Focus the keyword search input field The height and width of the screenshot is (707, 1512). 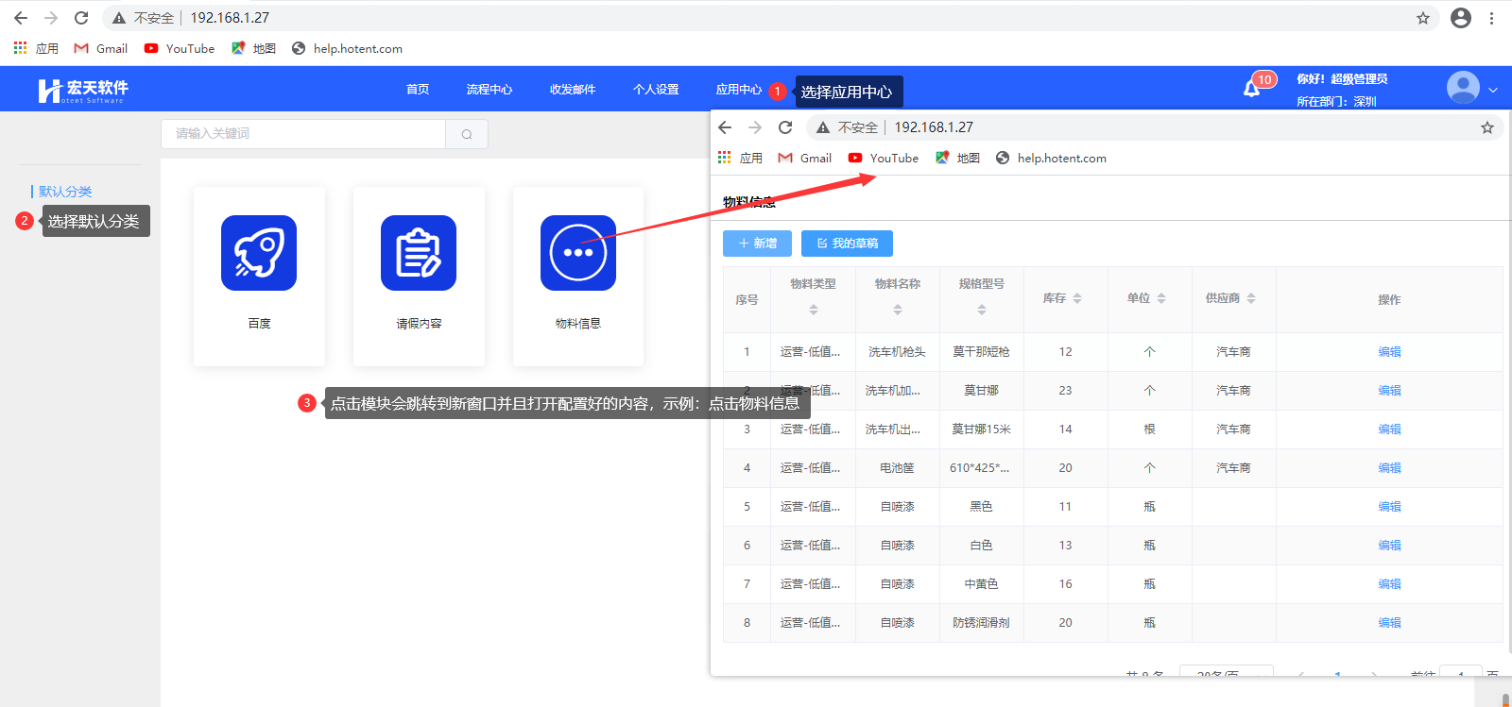pos(302,134)
